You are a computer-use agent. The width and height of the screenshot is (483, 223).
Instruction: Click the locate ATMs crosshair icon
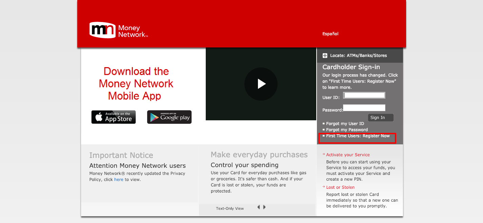(325, 56)
